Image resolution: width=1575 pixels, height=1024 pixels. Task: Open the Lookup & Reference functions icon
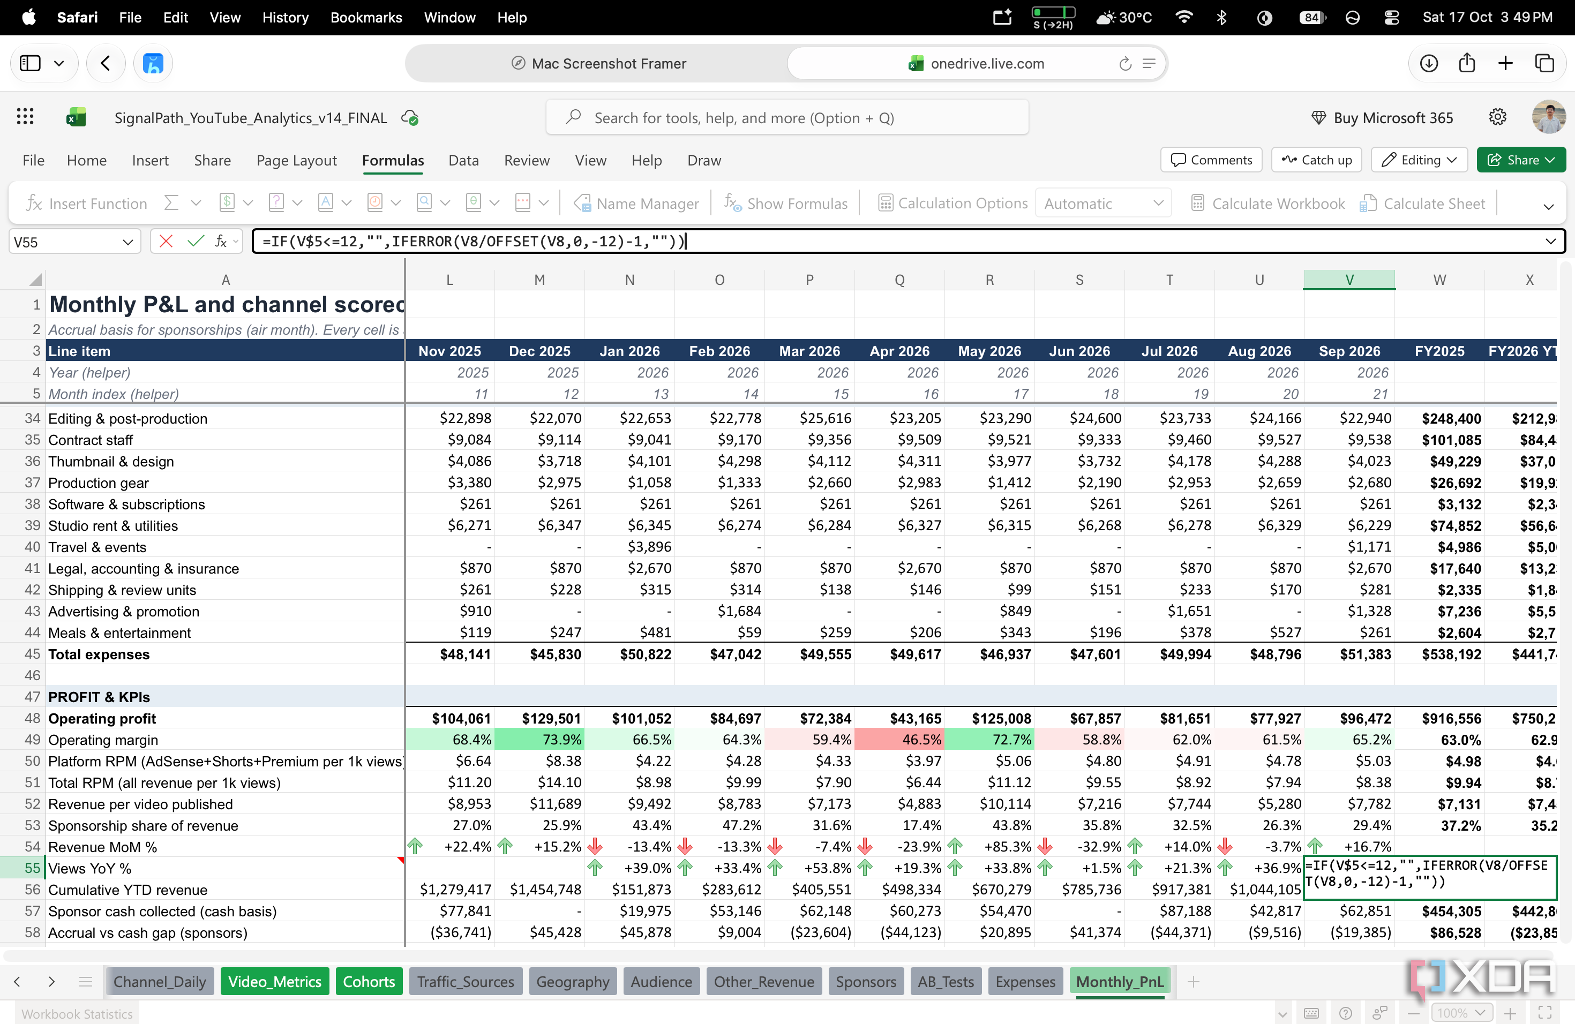pos(424,203)
